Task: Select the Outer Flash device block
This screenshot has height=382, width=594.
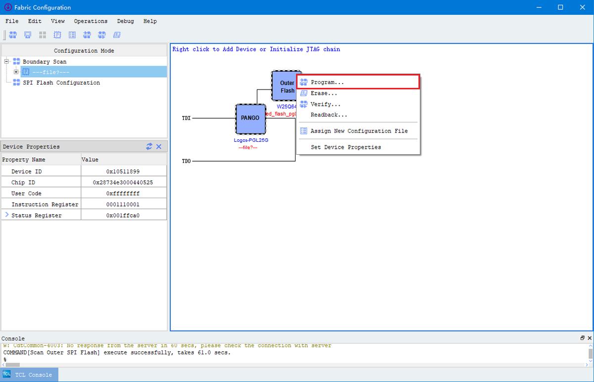Action: point(284,86)
